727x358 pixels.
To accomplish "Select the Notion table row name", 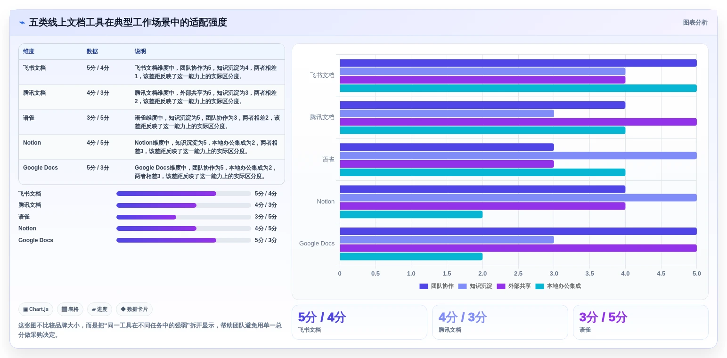I will pyautogui.click(x=32, y=143).
